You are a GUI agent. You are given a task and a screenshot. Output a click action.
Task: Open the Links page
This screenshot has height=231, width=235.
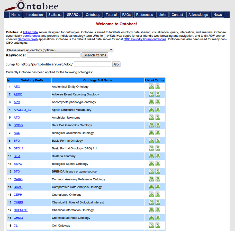pyautogui.click(x=162, y=15)
